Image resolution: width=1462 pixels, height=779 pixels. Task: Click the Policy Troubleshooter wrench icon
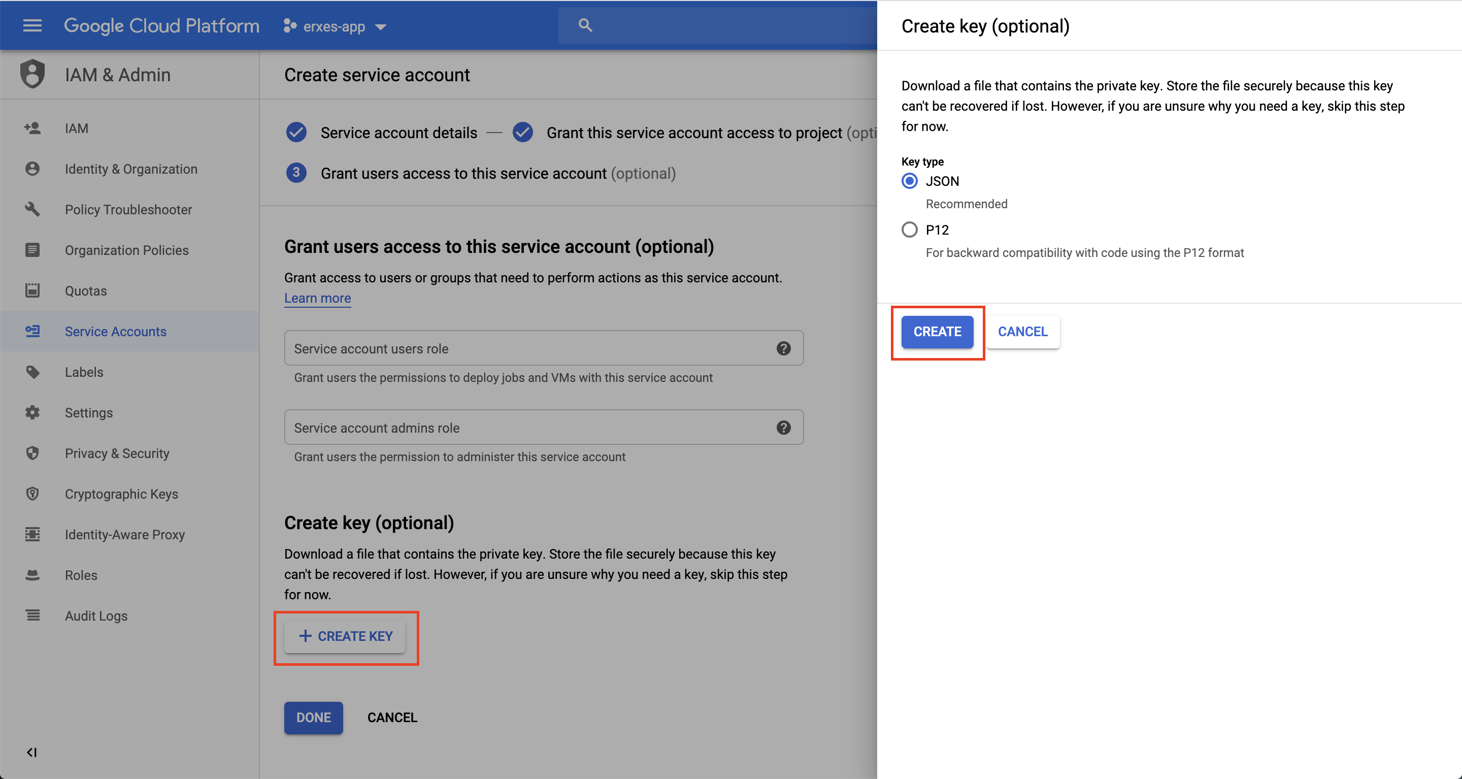32,210
